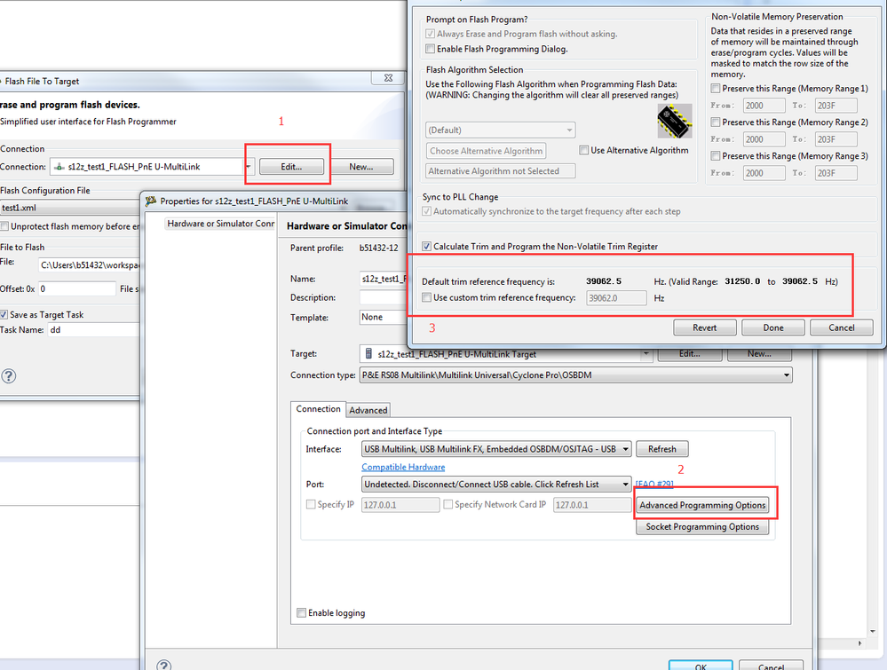Click Flash Configuration File test1.xml field
Image resolution: width=887 pixels, height=670 pixels.
coord(70,208)
